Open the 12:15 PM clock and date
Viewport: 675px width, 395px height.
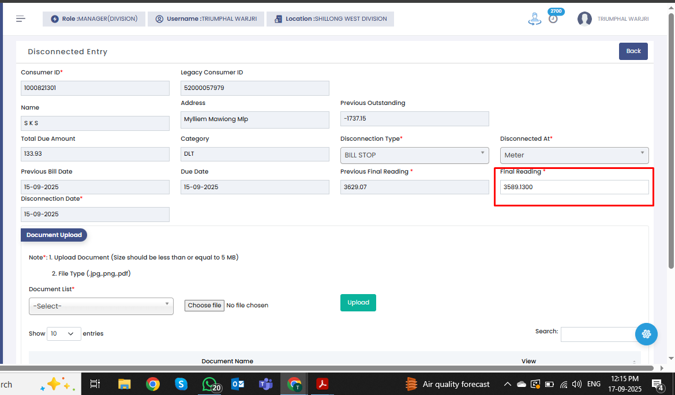625,384
